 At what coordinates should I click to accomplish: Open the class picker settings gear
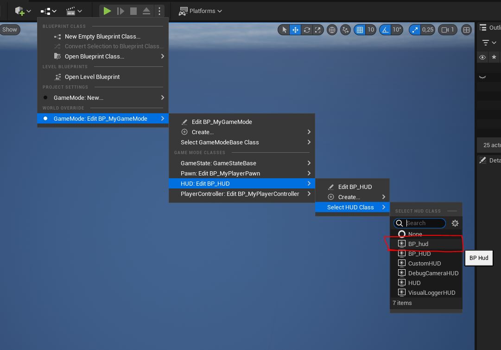pyautogui.click(x=455, y=223)
